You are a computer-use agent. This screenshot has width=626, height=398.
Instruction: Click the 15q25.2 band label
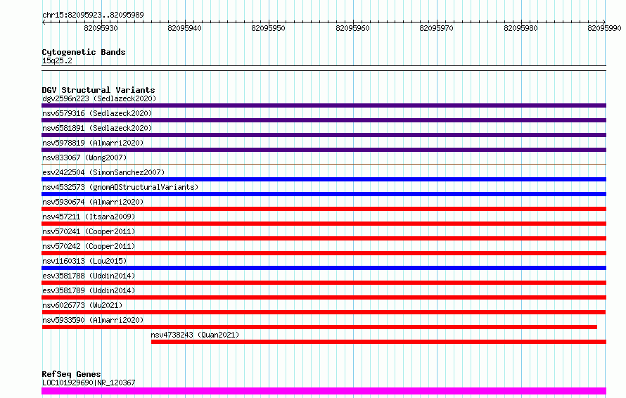coord(57,60)
